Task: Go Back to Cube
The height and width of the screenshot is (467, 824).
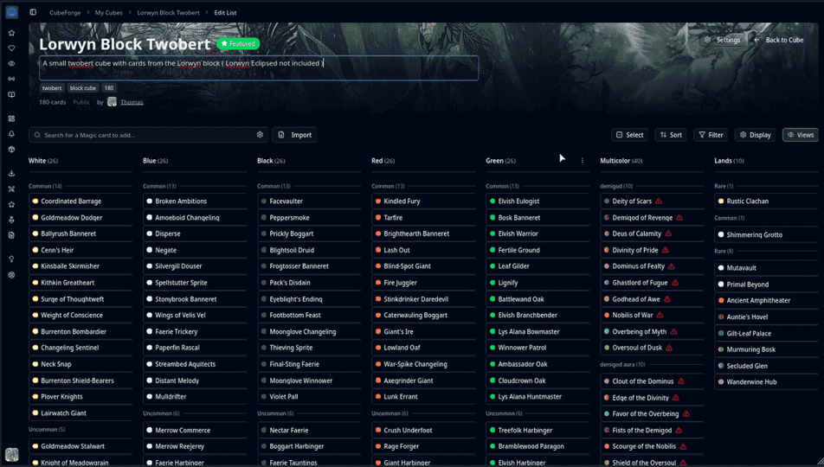Action: [x=779, y=40]
